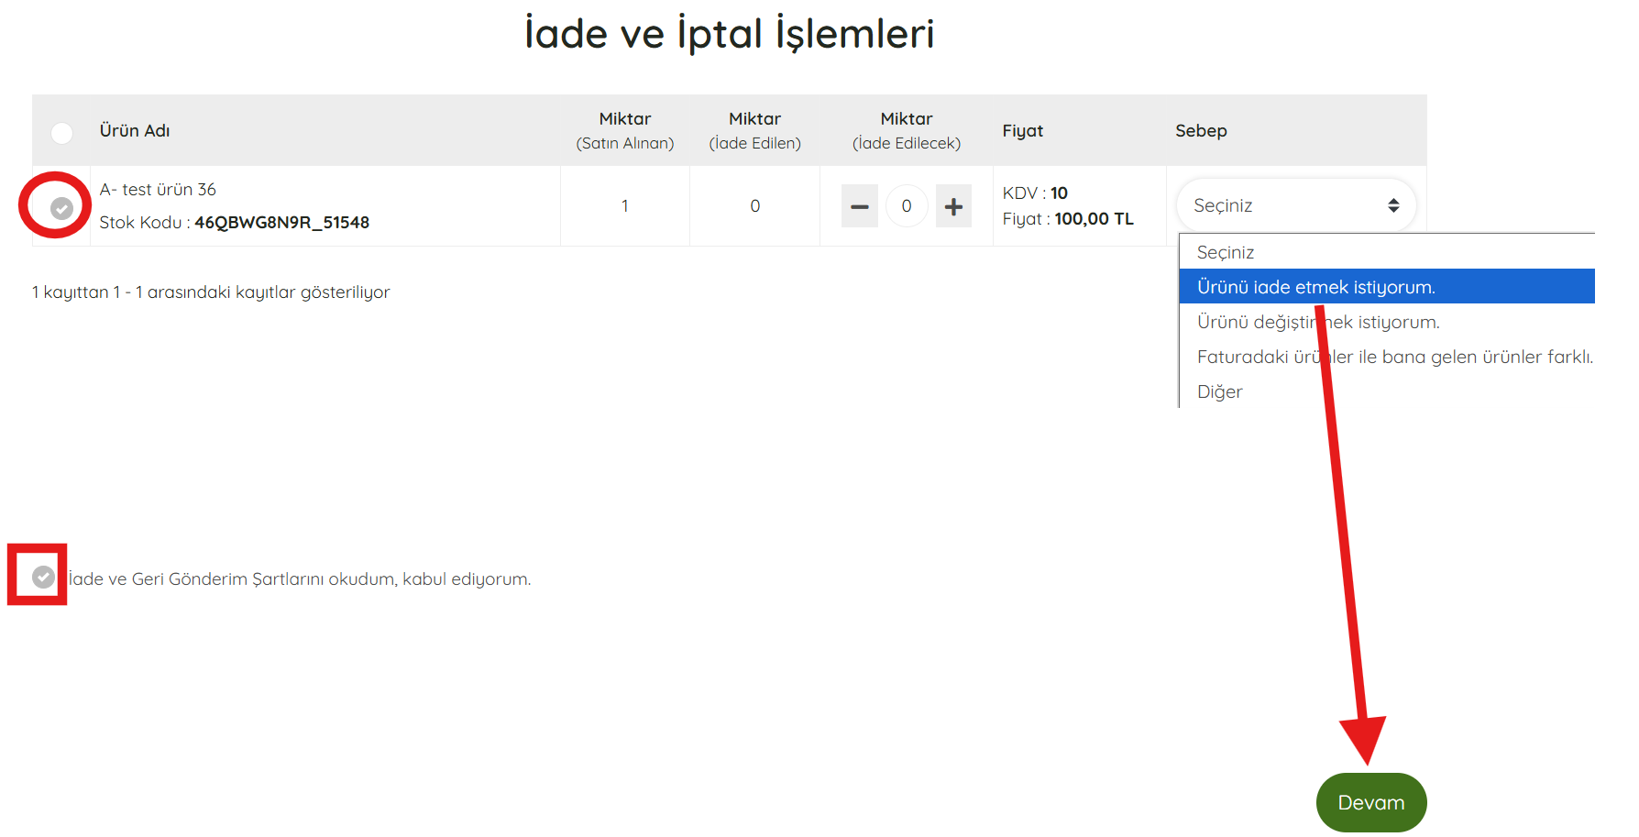Select the blank 'Seçiniz' option in list

click(x=1225, y=252)
